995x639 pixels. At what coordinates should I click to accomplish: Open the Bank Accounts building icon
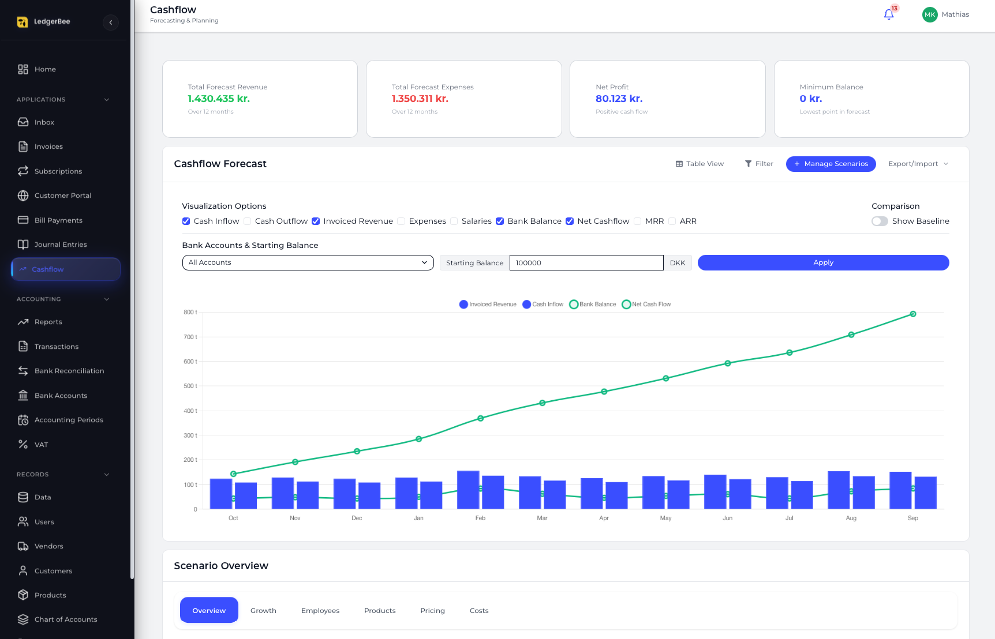click(23, 396)
